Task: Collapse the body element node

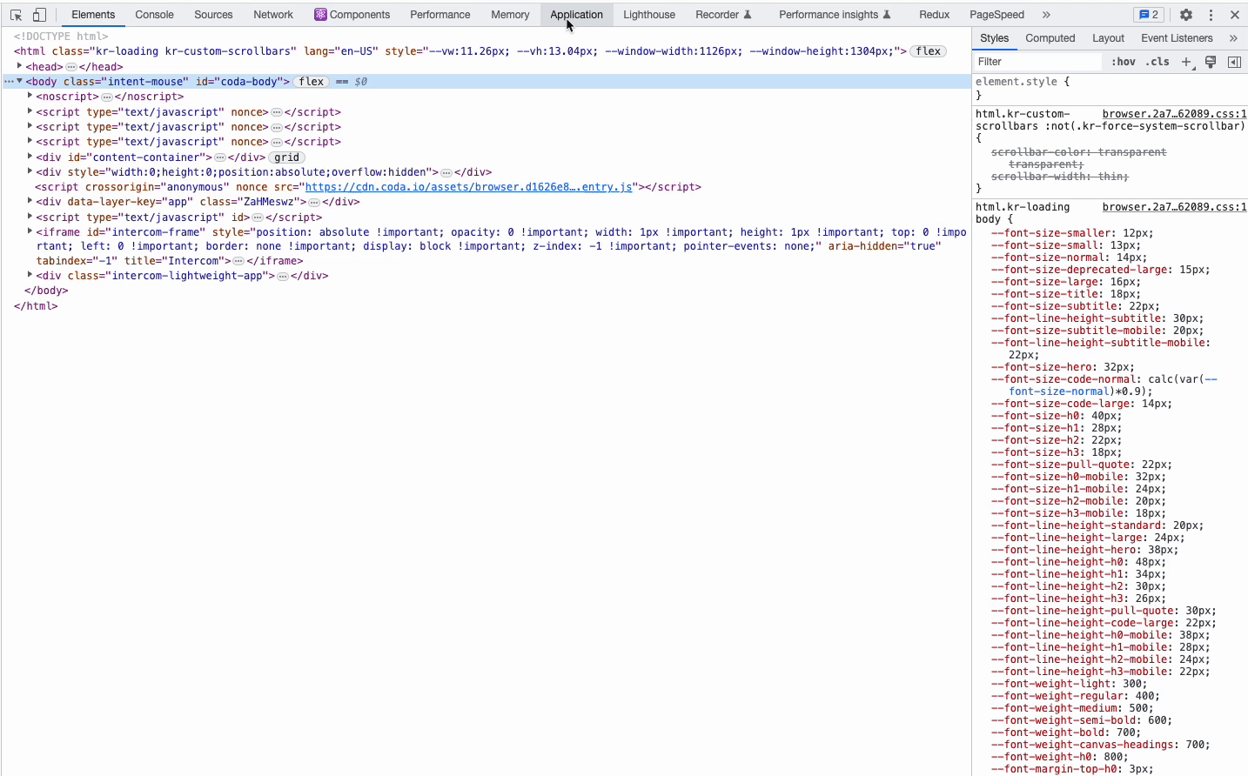Action: click(x=19, y=81)
